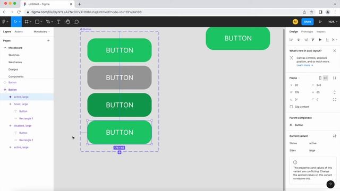Select the gray disabled button variant
Image resolution: width=340 pixels, height=191 pixels.
pos(120,77)
